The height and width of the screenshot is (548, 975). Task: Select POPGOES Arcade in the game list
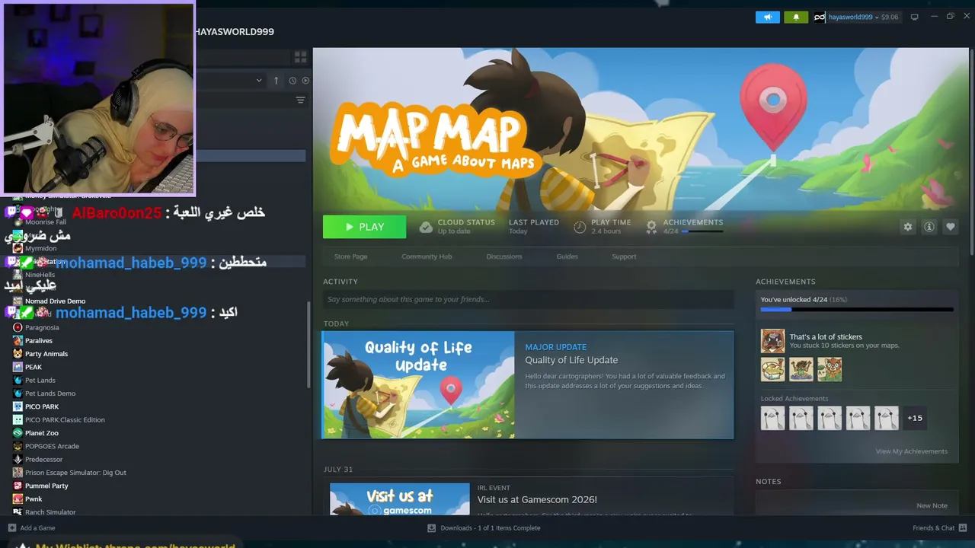coord(52,446)
